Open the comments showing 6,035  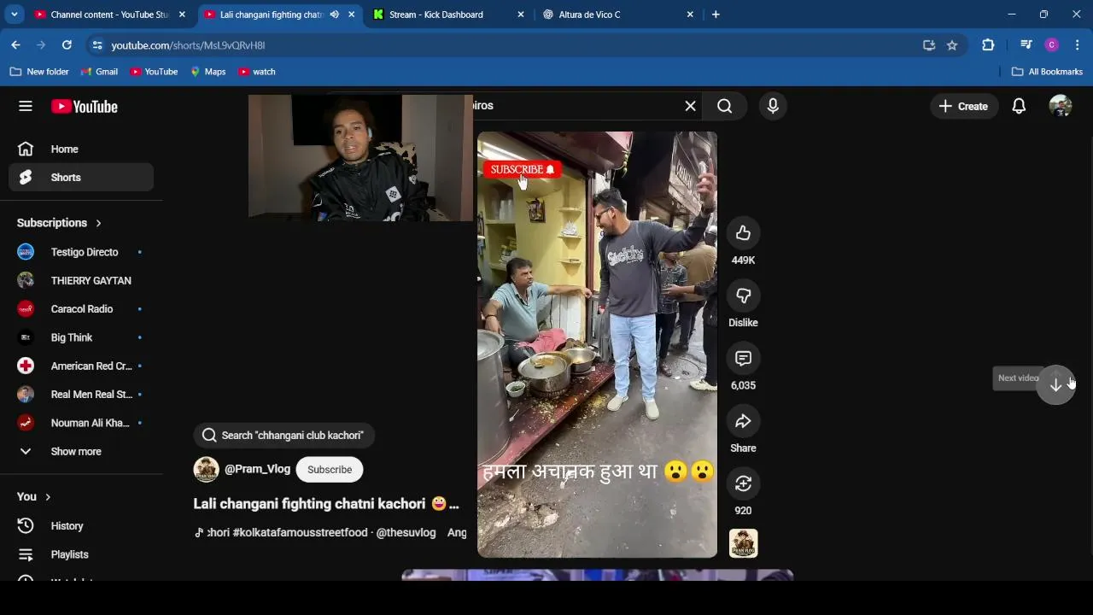tap(743, 359)
